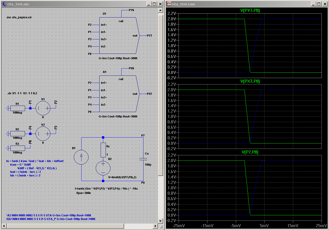Image resolution: width=329 pixels, height=230 pixels.
Task: Click the V(PY7,P8) trace label
Action: point(250,10)
